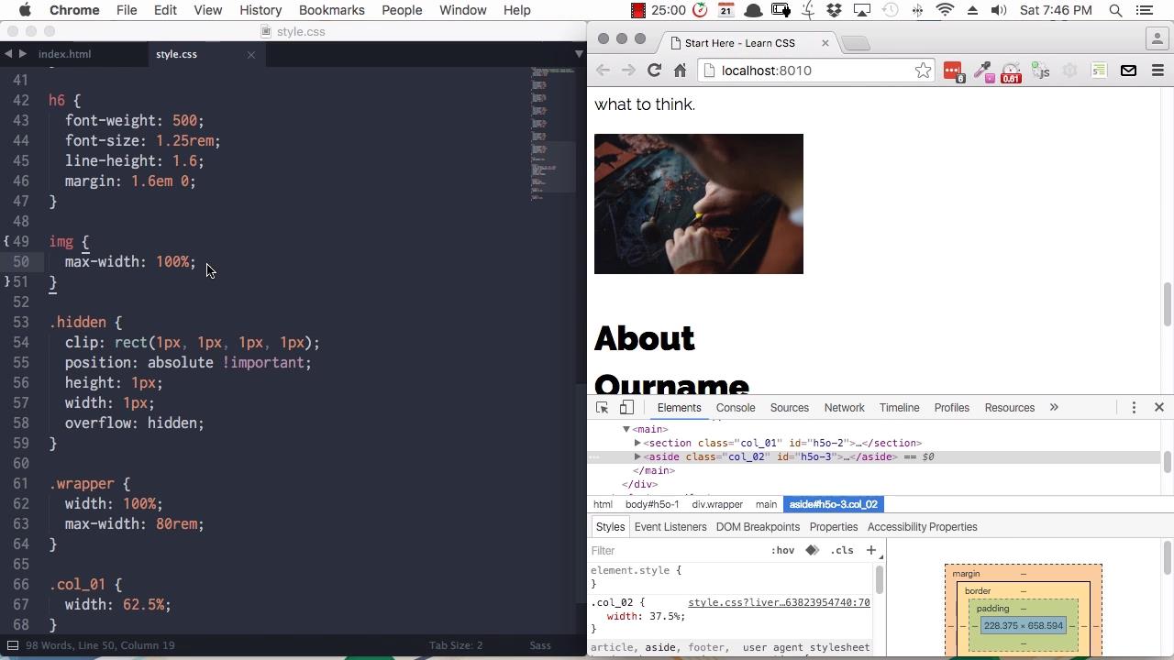Reload the page in Chrome
Image resolution: width=1174 pixels, height=660 pixels.
[654, 71]
